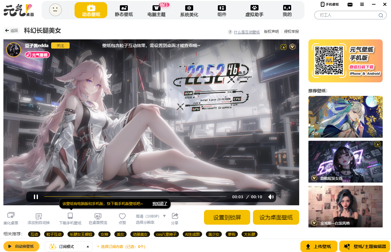This screenshot has height=252, width=391.
Task: Click the search magnifier icon
Action: (381, 15)
